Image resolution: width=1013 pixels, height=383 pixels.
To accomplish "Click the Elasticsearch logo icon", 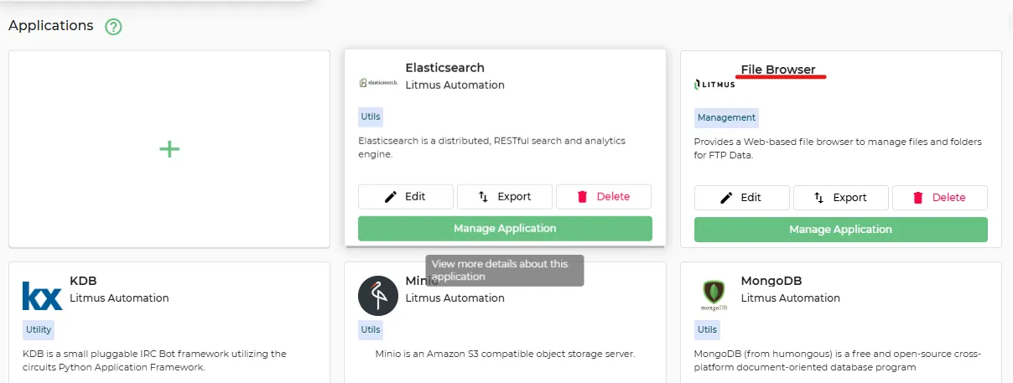I will (378, 83).
